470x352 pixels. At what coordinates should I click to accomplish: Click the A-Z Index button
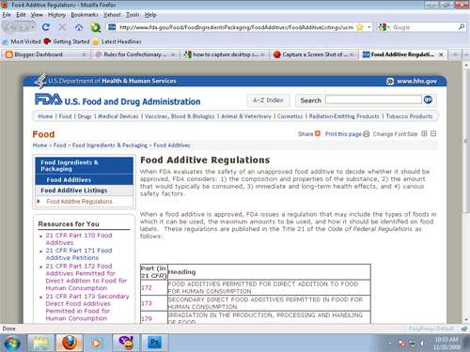click(268, 100)
